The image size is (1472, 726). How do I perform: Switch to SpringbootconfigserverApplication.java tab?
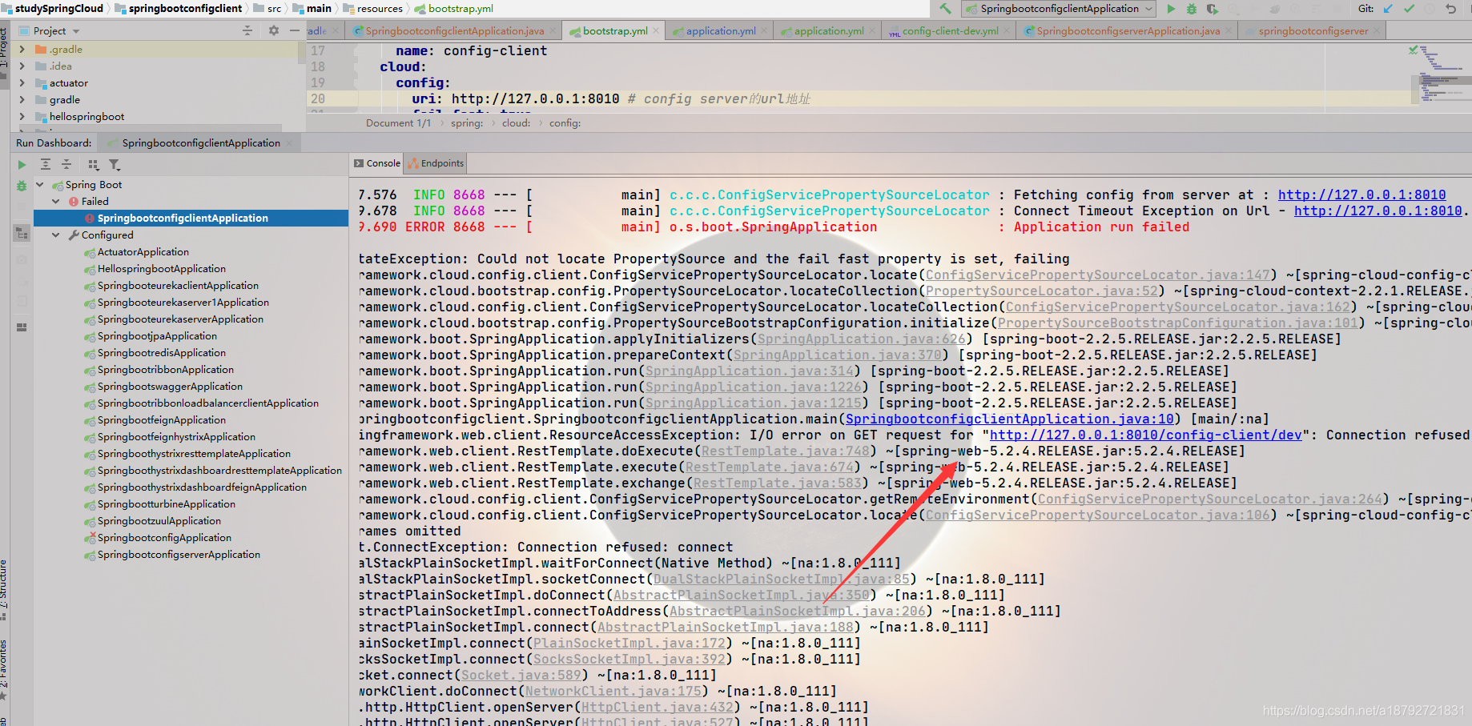pyautogui.click(x=1128, y=30)
